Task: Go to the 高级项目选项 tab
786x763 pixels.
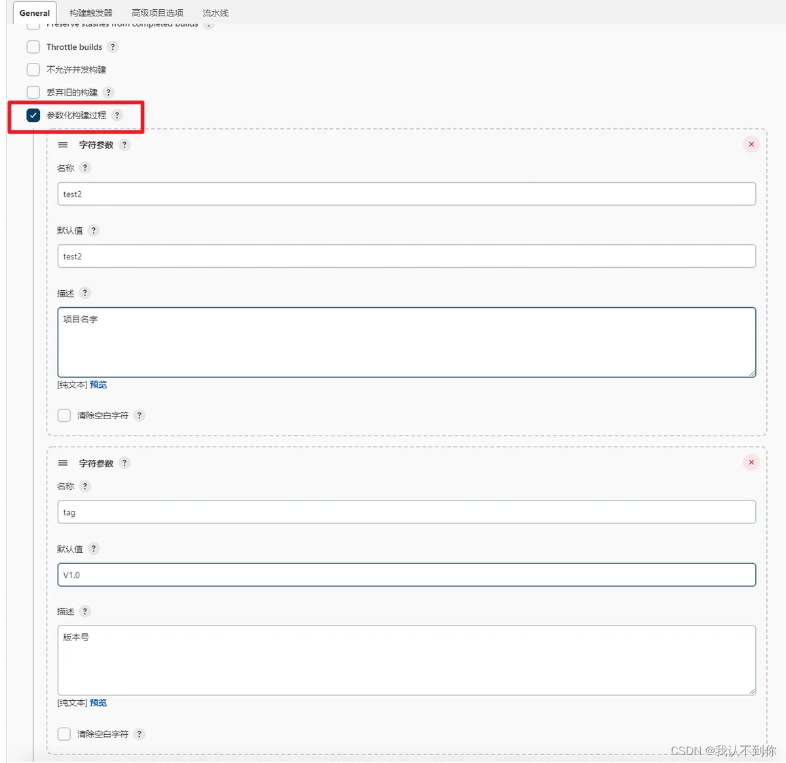Action: click(157, 13)
